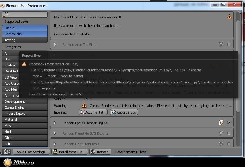Enable the Auto Tile Size addon checkbox
245x167 pixels.
pos(229,44)
